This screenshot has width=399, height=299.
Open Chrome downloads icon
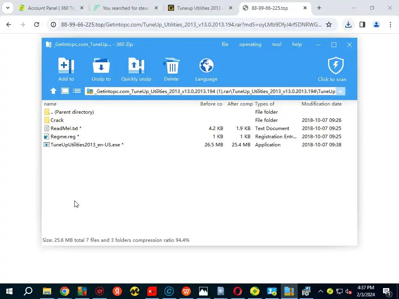(348, 25)
